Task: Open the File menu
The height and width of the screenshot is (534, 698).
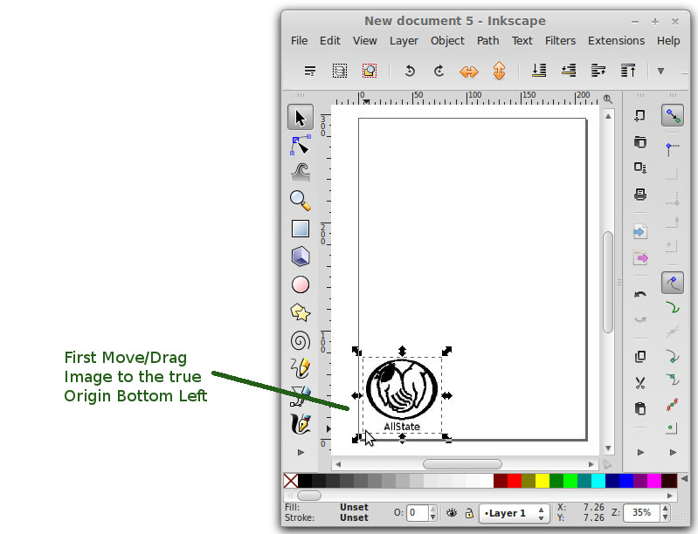Action: (299, 41)
